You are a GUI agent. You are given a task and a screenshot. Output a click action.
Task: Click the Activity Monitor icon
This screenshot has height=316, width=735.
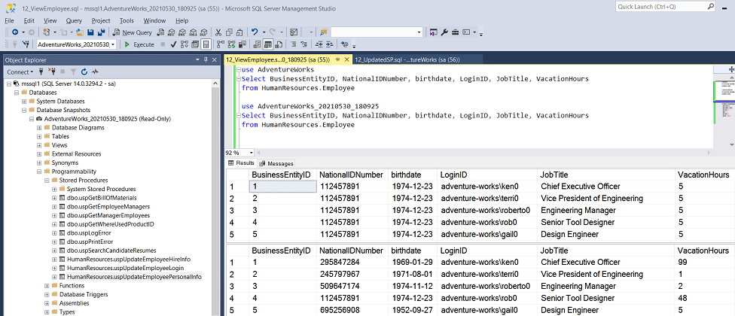pos(96,71)
